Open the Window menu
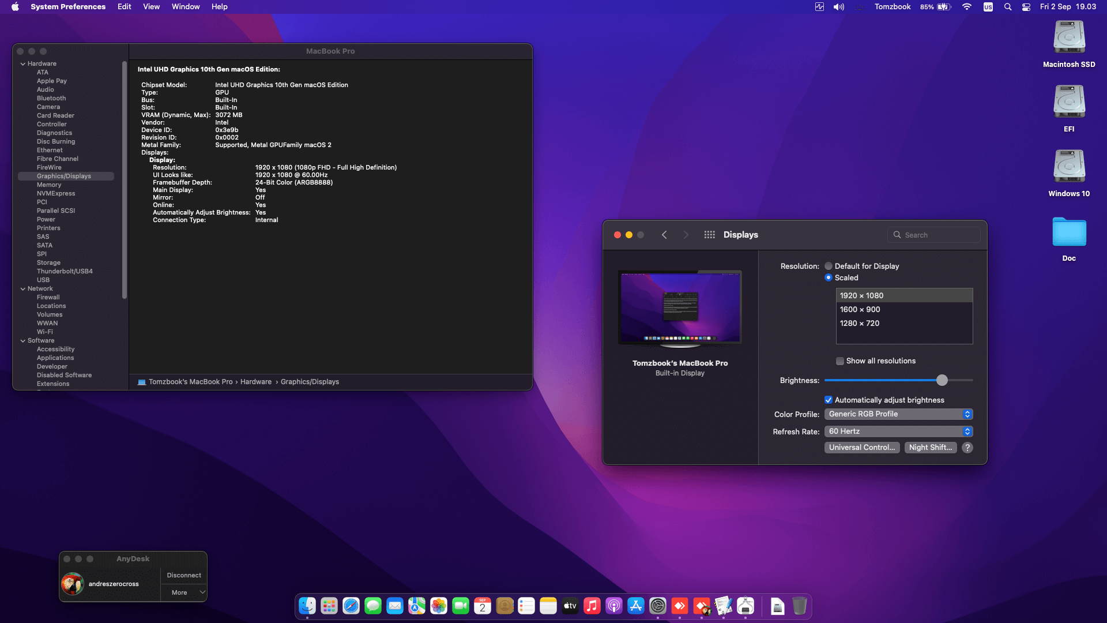Viewport: 1107px width, 623px height. [x=186, y=7]
